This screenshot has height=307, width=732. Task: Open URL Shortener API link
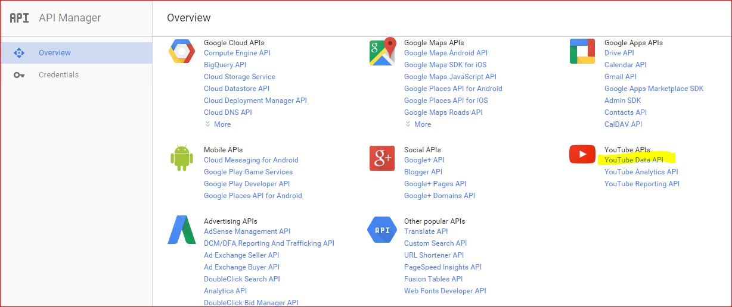point(434,255)
